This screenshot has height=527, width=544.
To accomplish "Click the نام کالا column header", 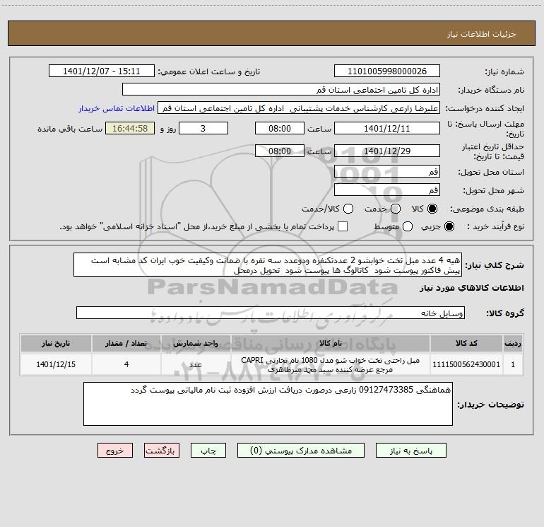I will 331,343.
